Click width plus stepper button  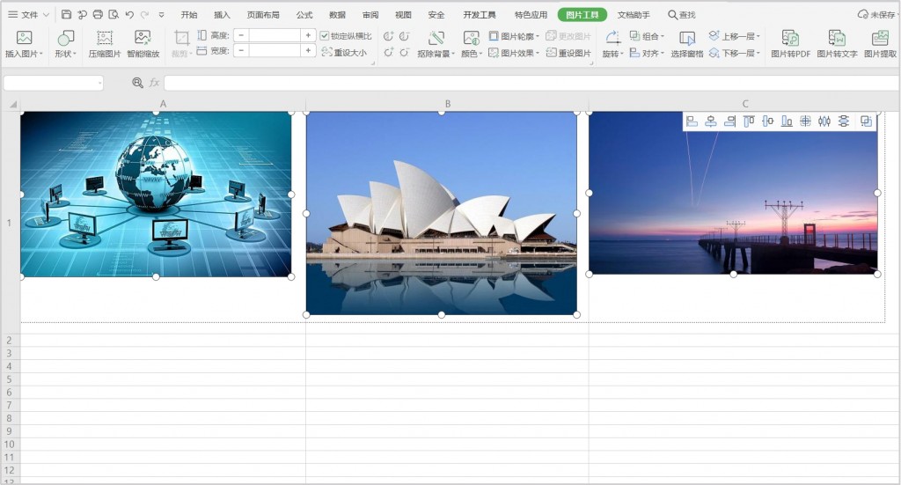(309, 50)
